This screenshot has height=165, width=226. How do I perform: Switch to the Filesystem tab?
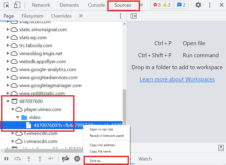pos(32,16)
